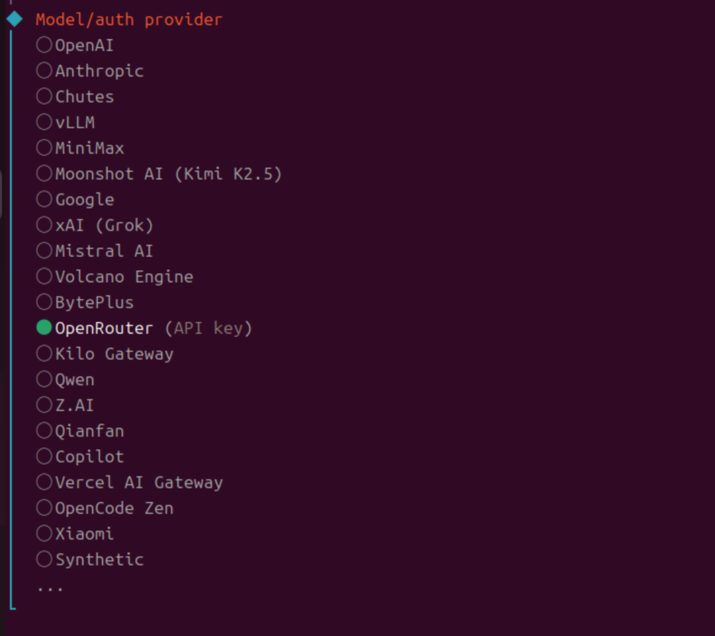Select the Qianfan radio option
Image resolution: width=715 pixels, height=636 pixels.
pyautogui.click(x=44, y=431)
